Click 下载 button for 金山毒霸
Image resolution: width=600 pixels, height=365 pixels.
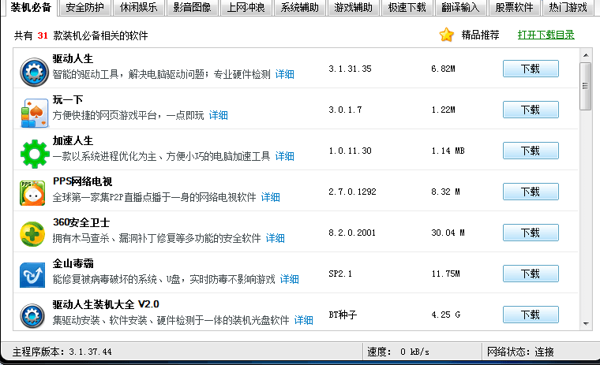pyautogui.click(x=530, y=274)
